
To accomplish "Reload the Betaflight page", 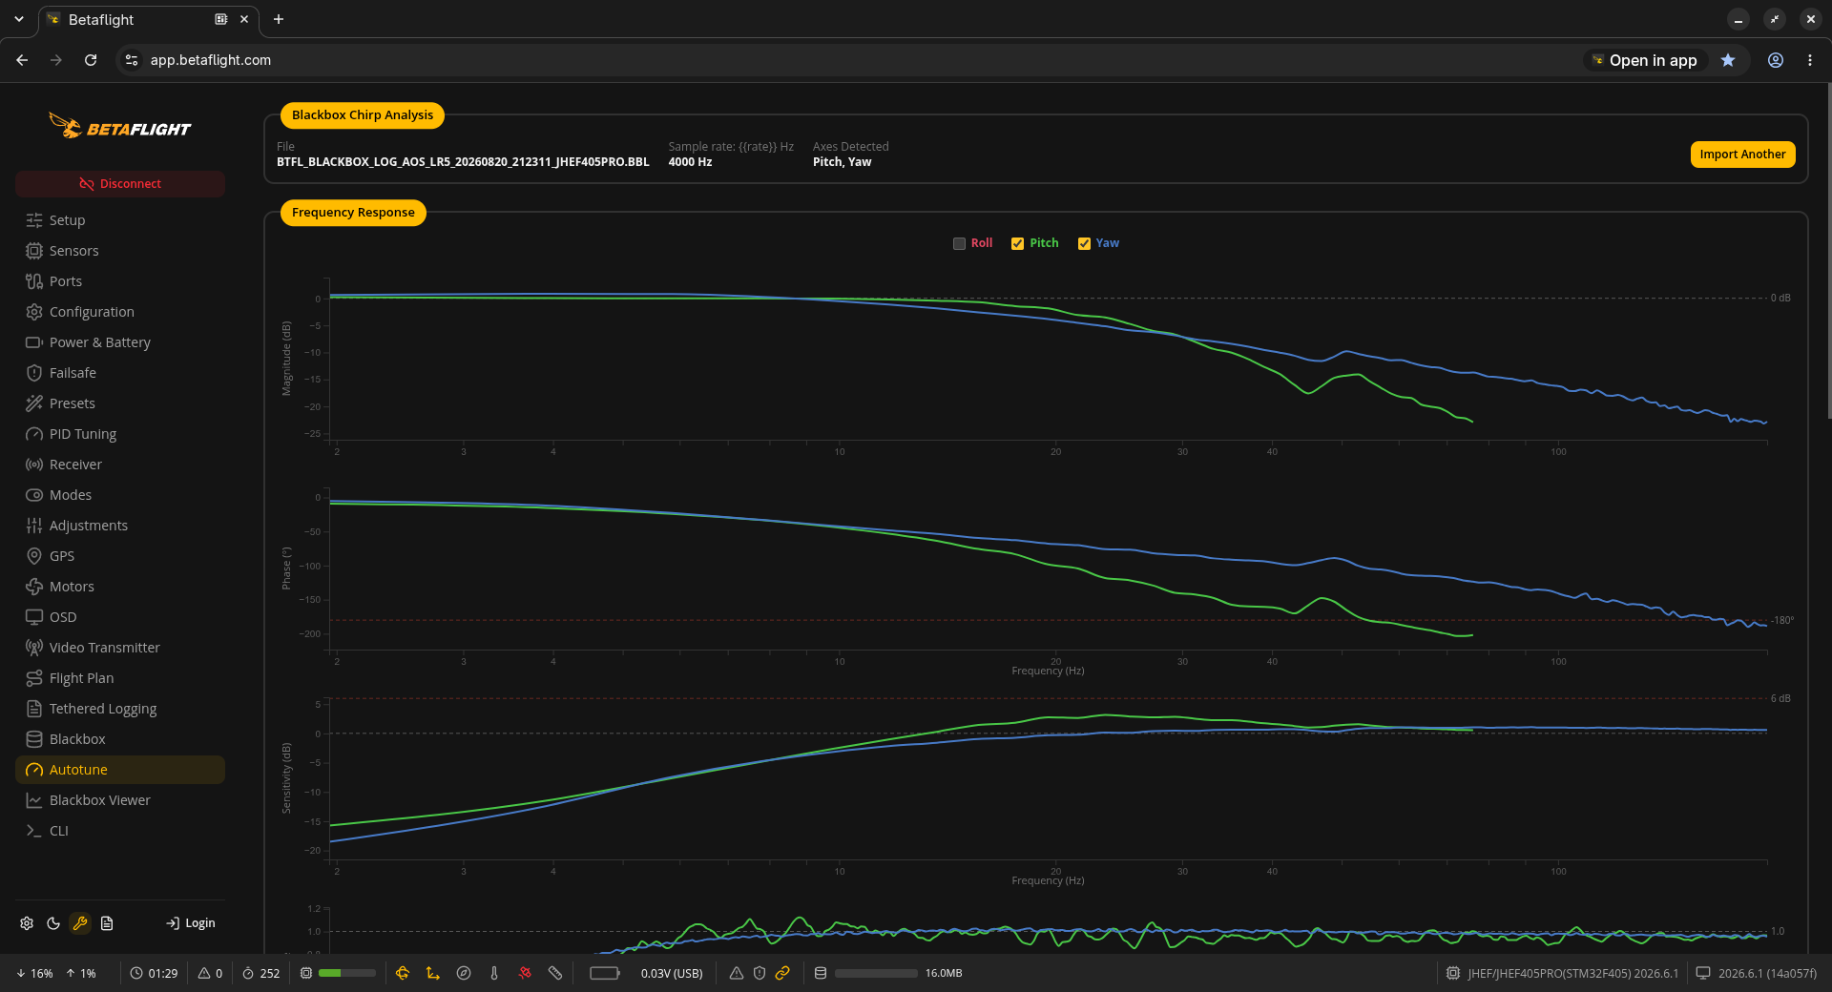I will [x=91, y=60].
